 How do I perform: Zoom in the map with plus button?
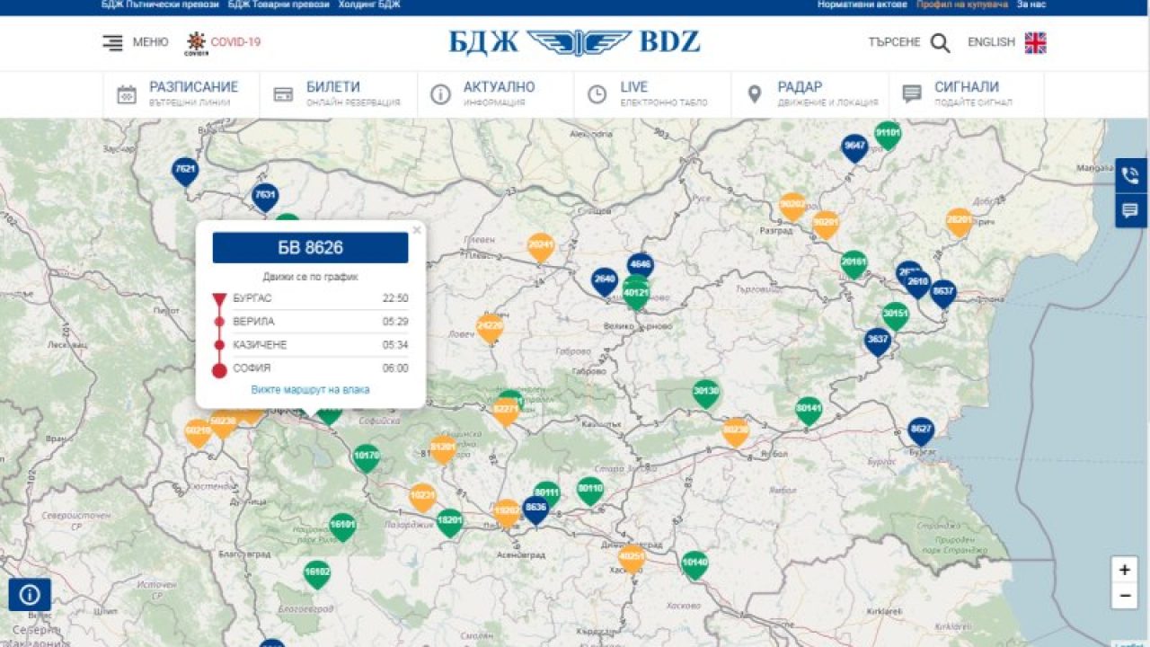1124,570
